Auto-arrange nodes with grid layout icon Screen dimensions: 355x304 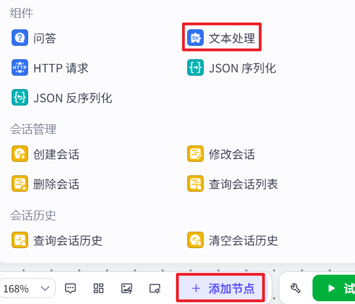coord(98,289)
